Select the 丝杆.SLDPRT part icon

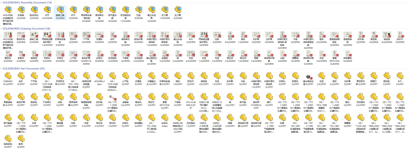[x=21, y=76]
